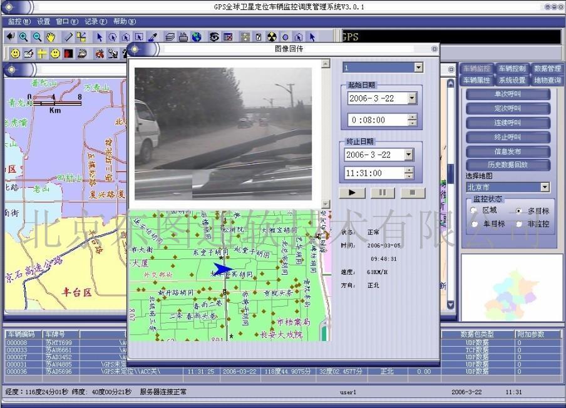Image resolution: width=566 pixels, height=408 pixels.
Task: Click the table with red X icon
Action: pos(228,37)
